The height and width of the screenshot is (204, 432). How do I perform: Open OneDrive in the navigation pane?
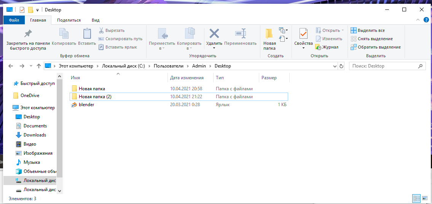26,96
